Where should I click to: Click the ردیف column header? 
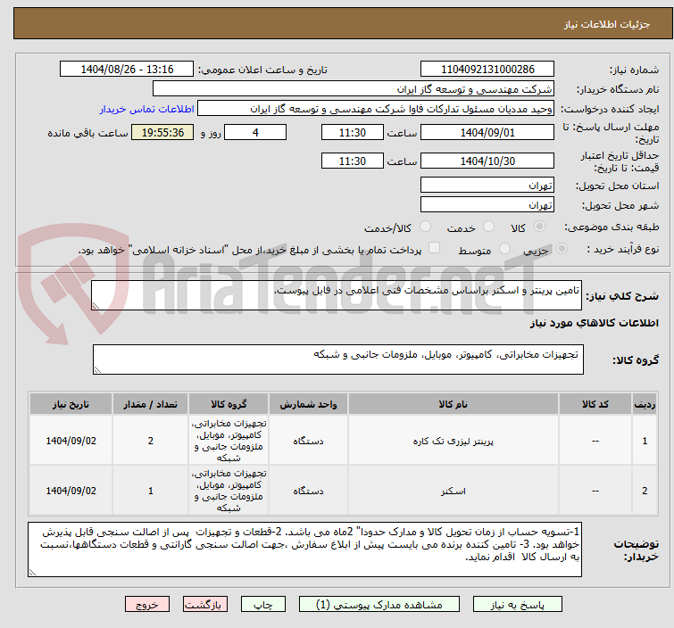click(645, 404)
